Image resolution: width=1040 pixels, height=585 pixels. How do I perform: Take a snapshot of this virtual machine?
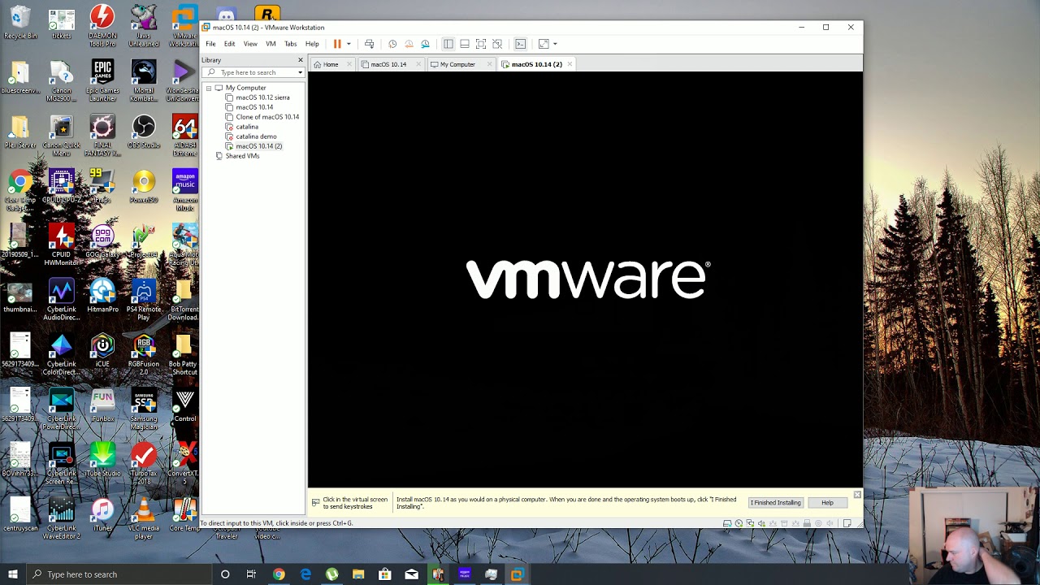click(392, 44)
